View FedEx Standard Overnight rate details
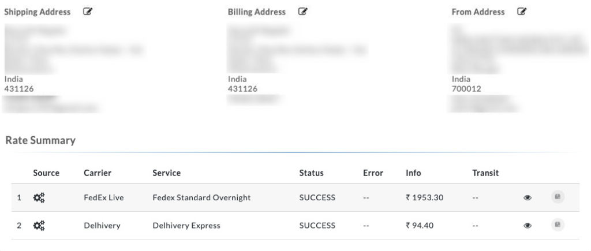The height and width of the screenshot is (251, 591). 528,197
